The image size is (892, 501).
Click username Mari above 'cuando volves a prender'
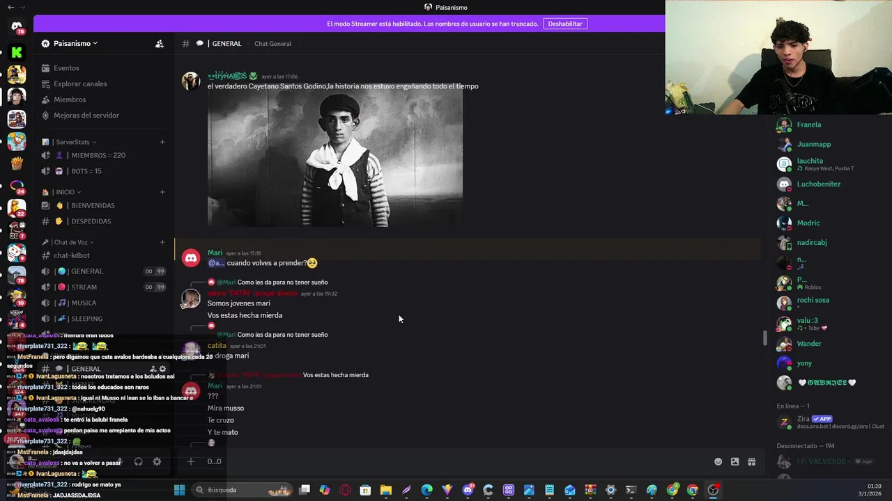[215, 253]
